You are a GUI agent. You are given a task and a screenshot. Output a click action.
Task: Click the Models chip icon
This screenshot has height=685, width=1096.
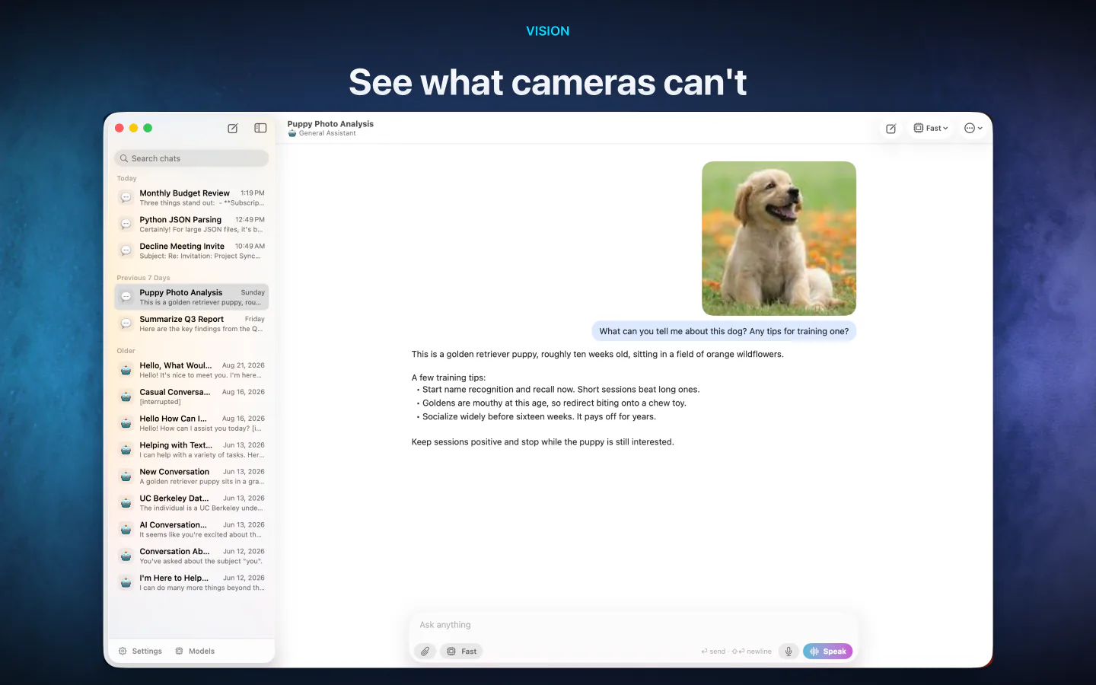(180, 652)
